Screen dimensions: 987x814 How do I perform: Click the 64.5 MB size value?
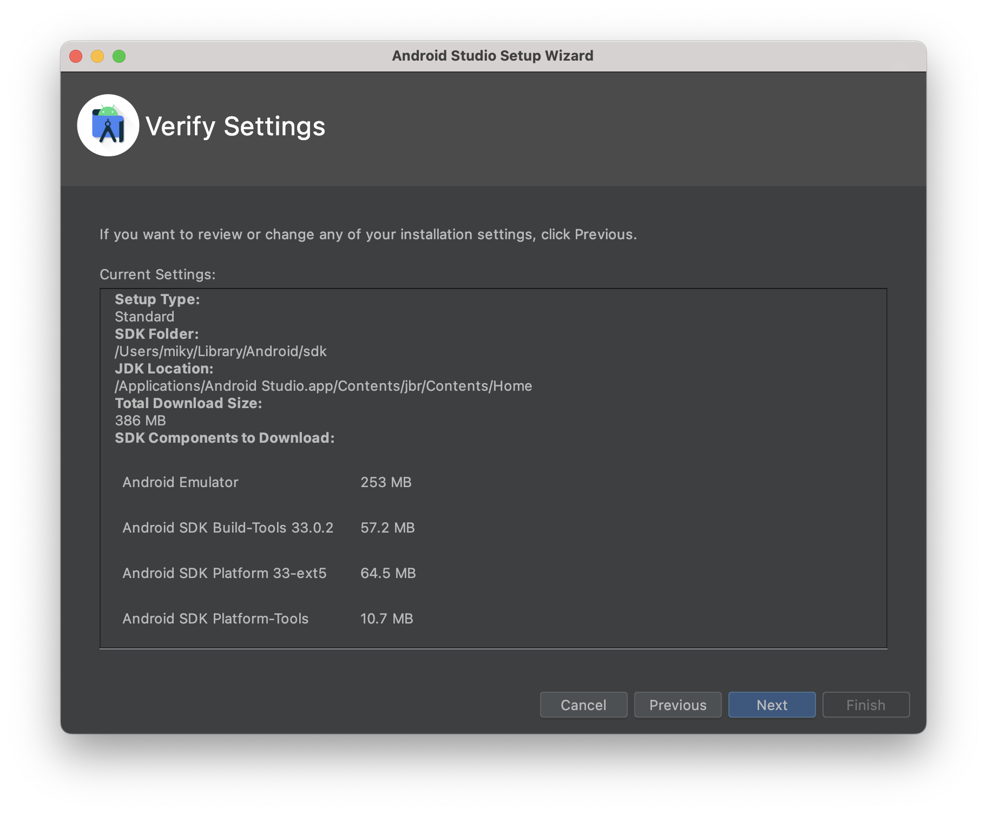[x=388, y=573]
